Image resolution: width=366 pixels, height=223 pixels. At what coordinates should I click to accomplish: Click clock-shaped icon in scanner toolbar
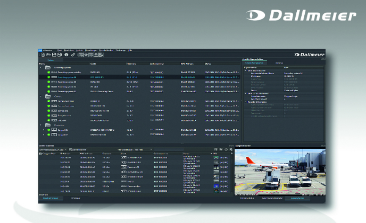pos(226,149)
